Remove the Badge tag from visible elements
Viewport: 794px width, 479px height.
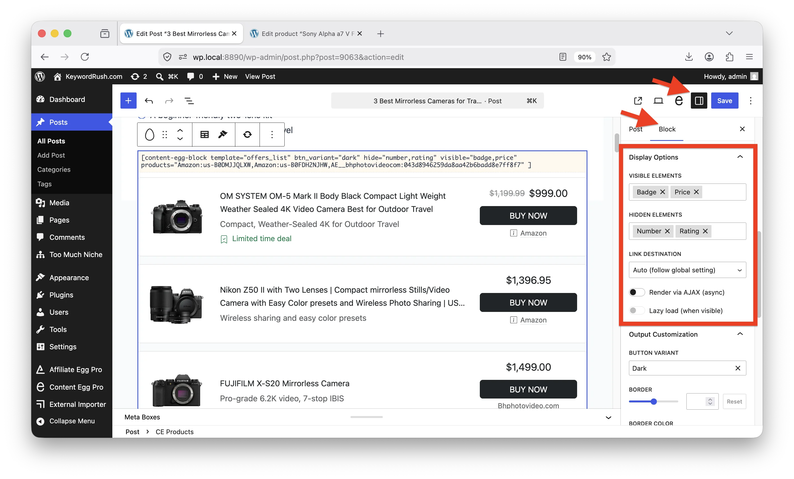click(x=662, y=192)
